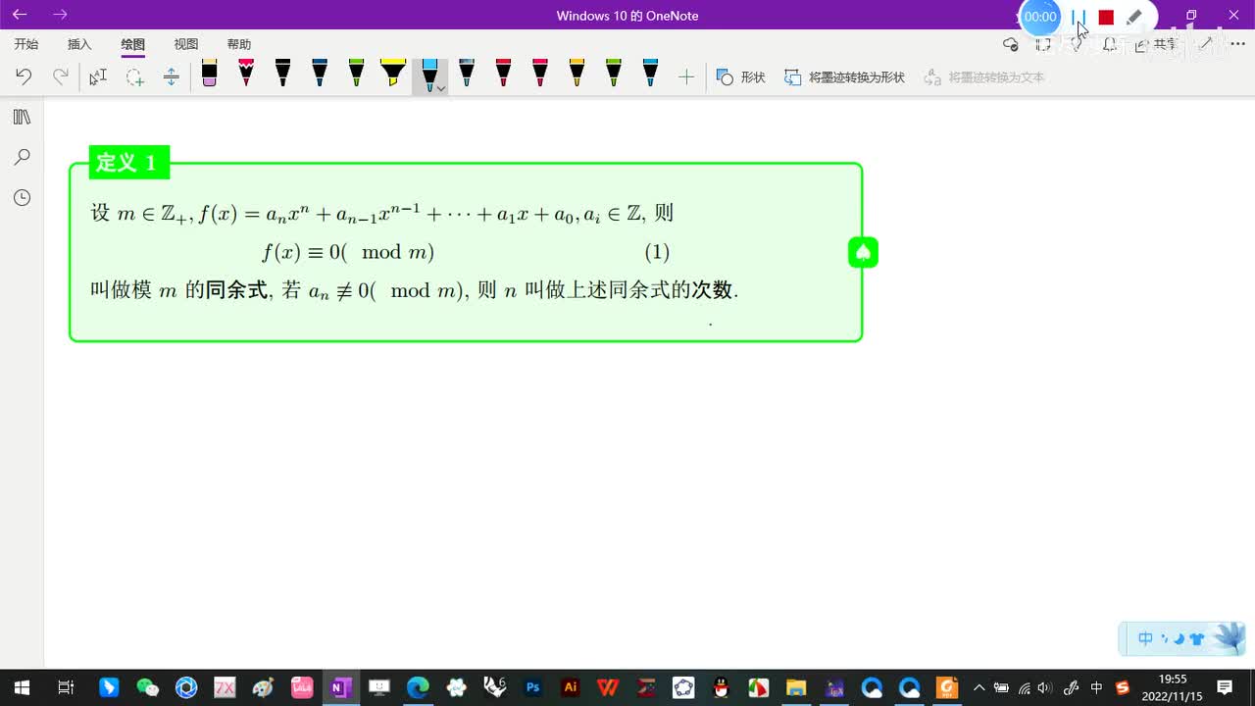This screenshot has width=1255, height=706.
Task: Open recent notes clock icon
Action: (x=22, y=198)
